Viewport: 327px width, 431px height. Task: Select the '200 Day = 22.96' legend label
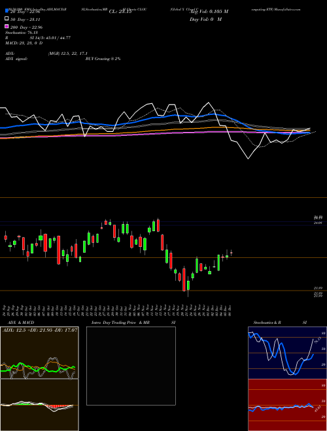26,27
